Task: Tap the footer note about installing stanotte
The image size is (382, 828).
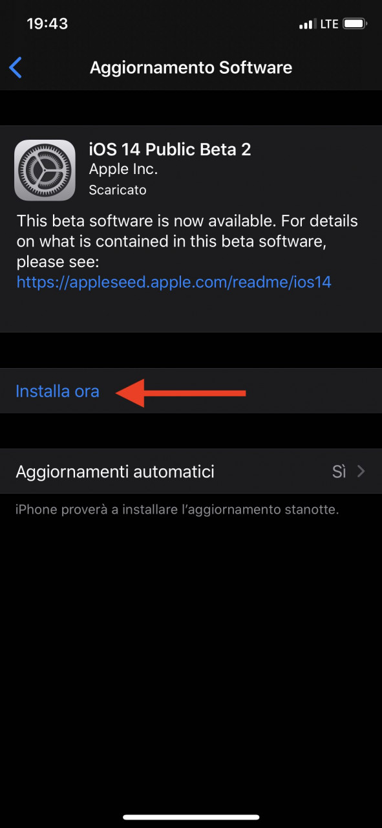Action: 177,510
